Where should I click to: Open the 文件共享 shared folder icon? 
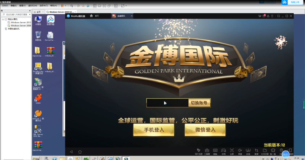pos(265,152)
